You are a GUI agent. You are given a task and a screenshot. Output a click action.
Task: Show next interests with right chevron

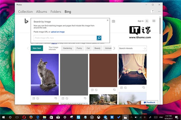click(114, 48)
